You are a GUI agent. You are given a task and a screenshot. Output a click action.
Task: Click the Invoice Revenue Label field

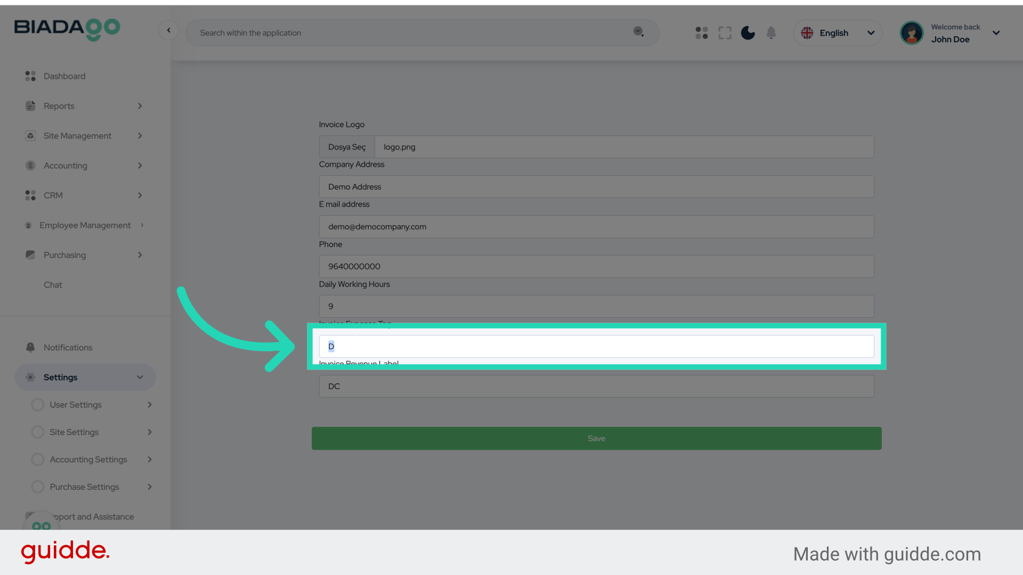click(596, 387)
